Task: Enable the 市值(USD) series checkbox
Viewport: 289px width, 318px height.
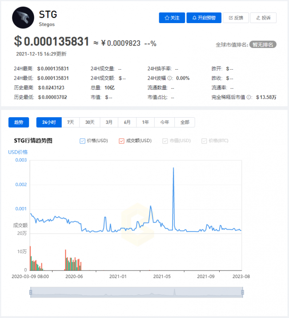Action: [166, 141]
